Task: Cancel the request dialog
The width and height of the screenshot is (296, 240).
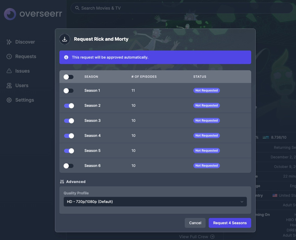Action: pyautogui.click(x=195, y=223)
